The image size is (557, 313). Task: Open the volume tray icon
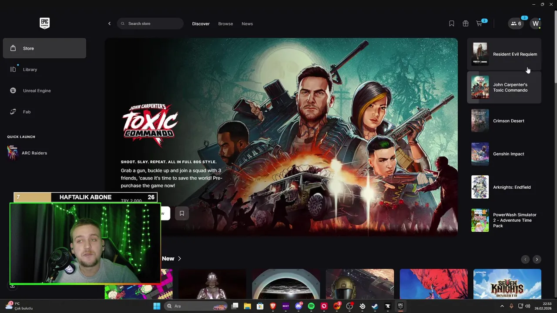pyautogui.click(x=527, y=306)
